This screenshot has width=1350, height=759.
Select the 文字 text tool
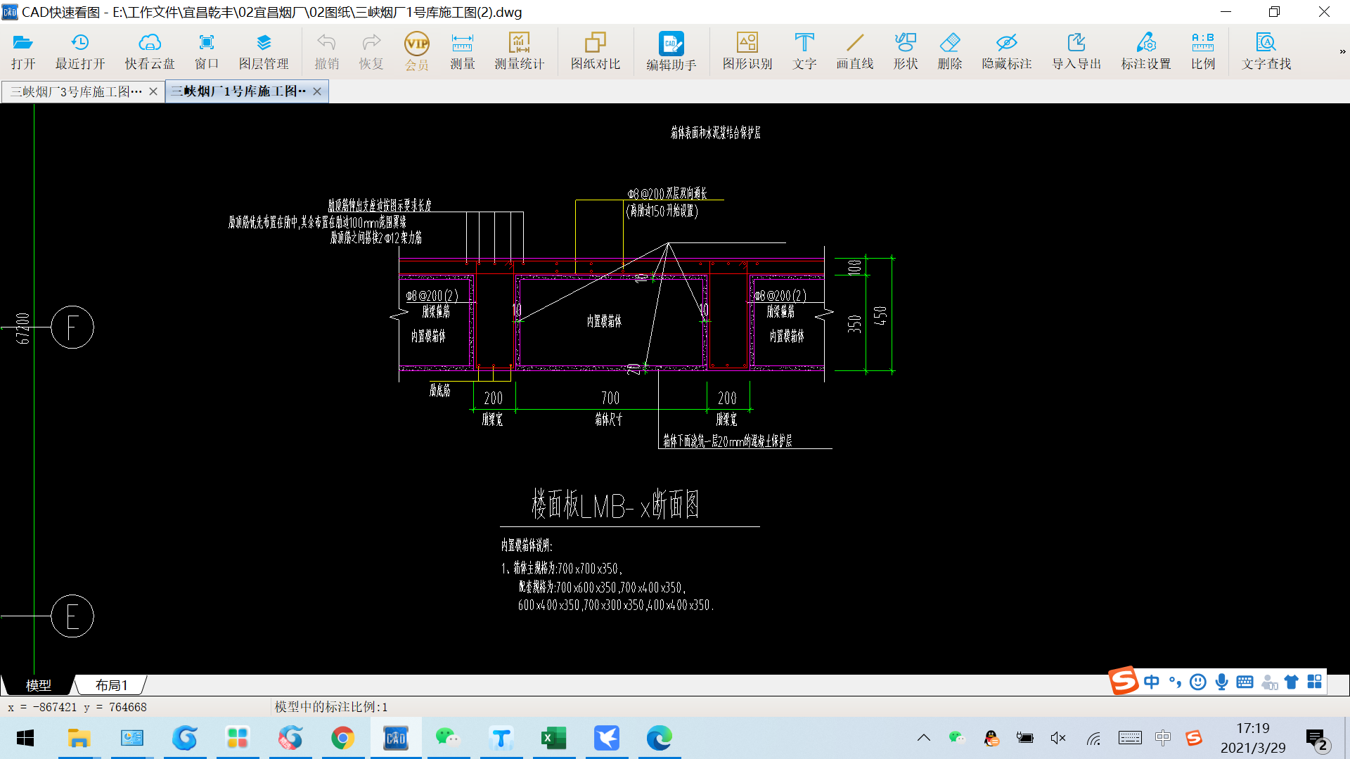[804, 52]
